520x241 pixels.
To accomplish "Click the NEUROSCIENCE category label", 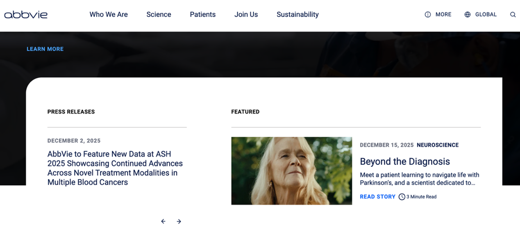I will coord(438,145).
